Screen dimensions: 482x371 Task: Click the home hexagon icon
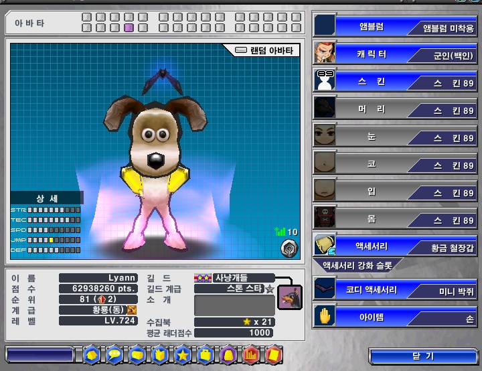click(x=91, y=356)
